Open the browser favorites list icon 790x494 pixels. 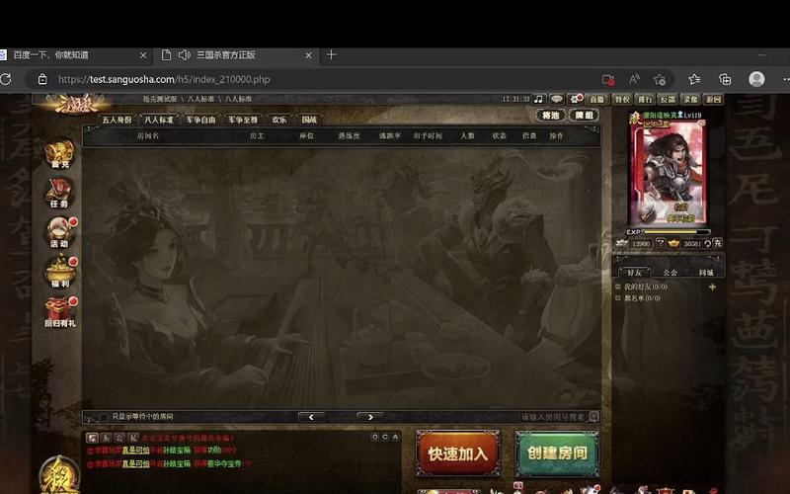point(694,79)
